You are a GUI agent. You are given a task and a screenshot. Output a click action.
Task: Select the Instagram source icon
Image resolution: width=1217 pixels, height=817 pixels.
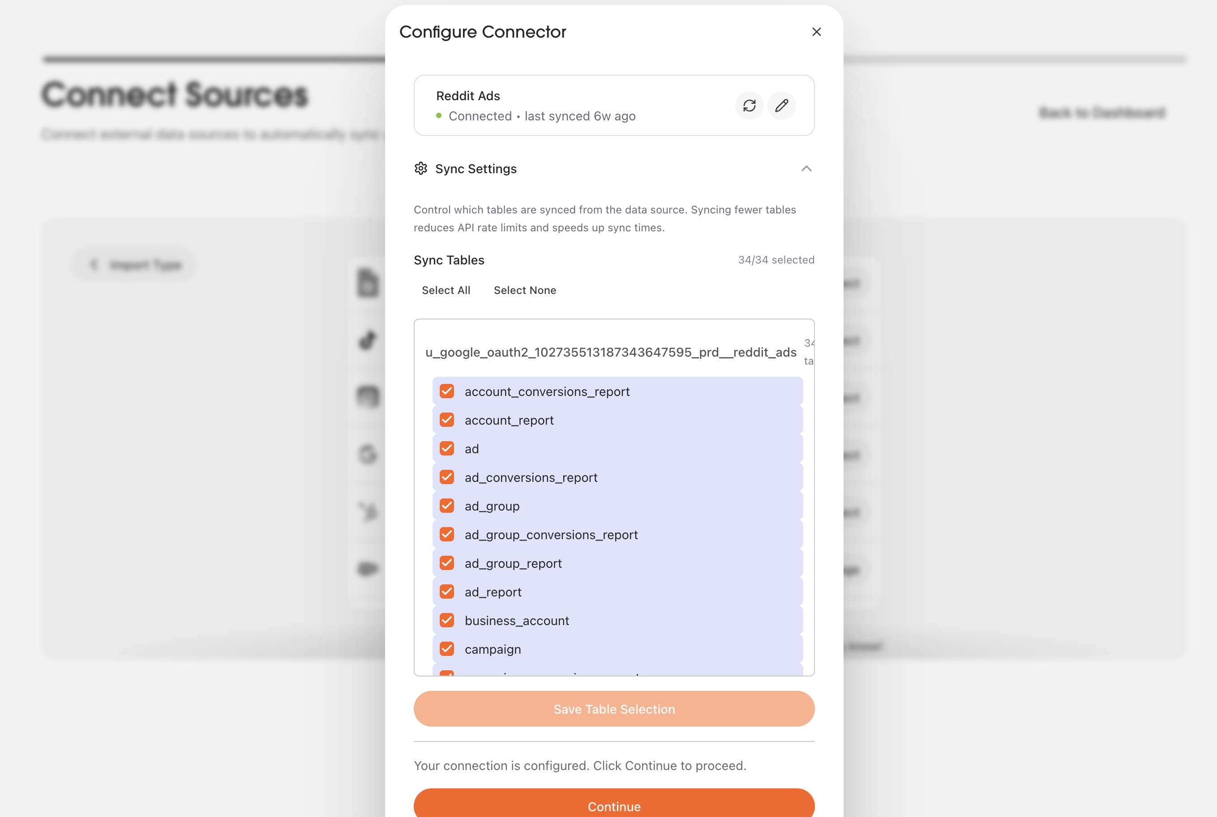367,397
